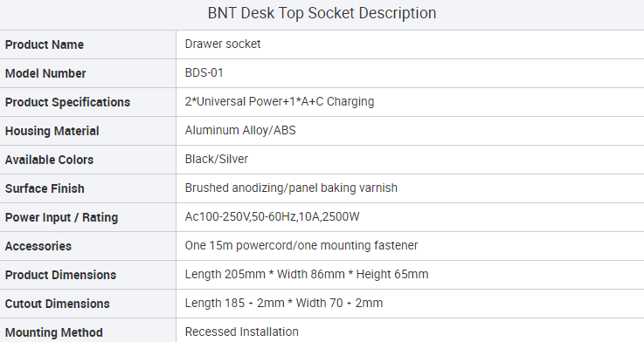Select the Power Input / Rating label
The height and width of the screenshot is (342, 644).
pos(61,217)
